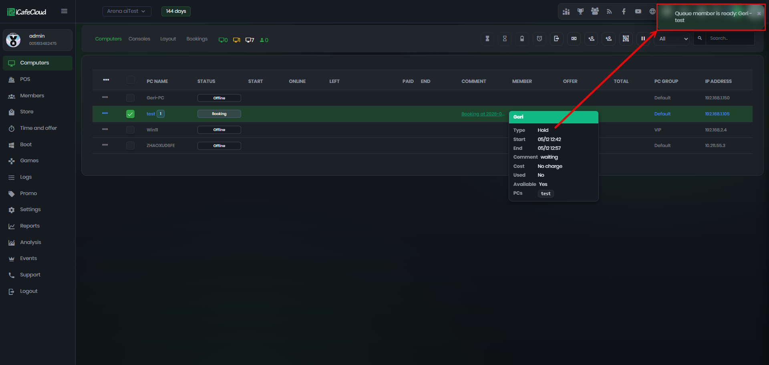The image size is (769, 365).
Task: Open the ranking stars chart icon
Action: click(566, 12)
